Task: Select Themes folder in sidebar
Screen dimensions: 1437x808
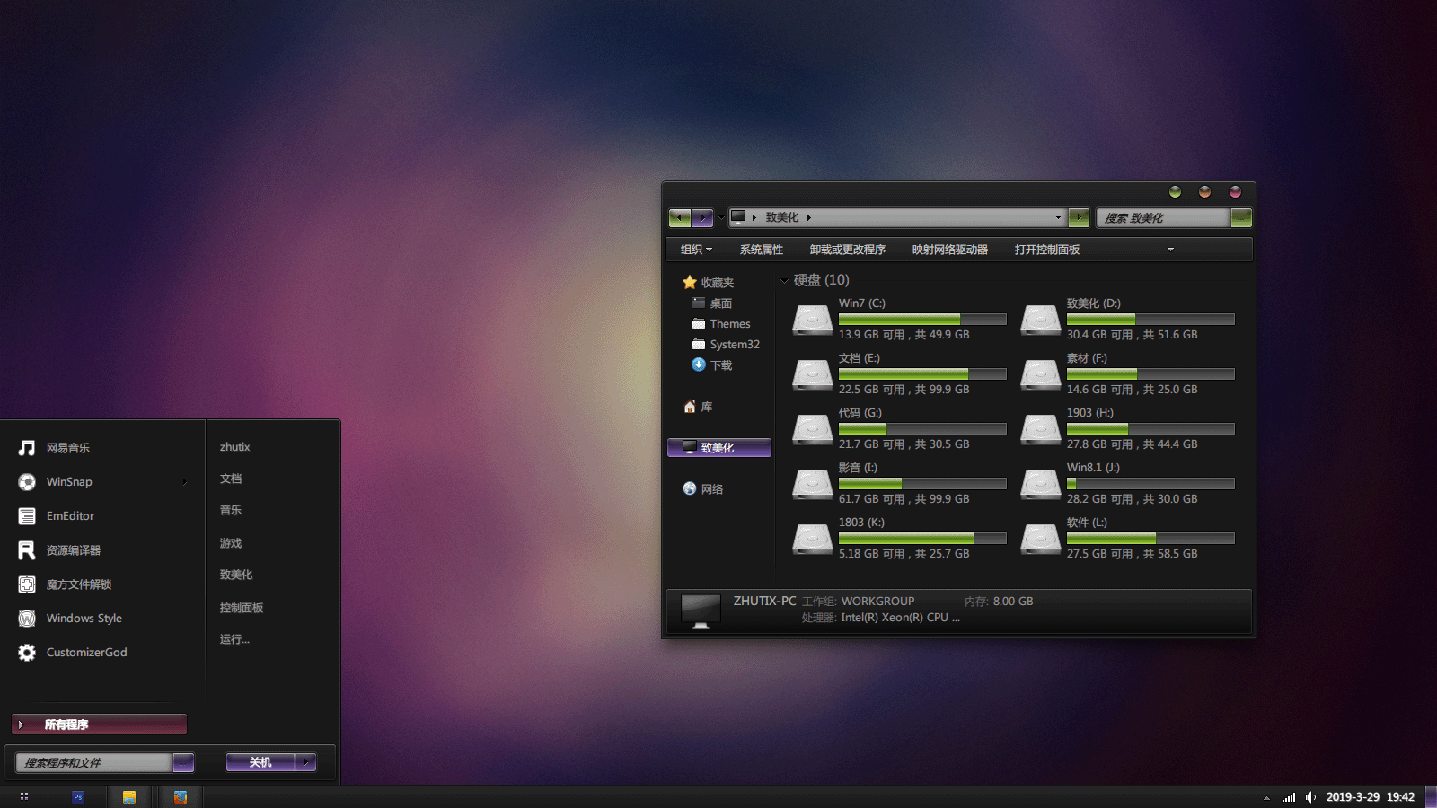Action: click(x=729, y=324)
